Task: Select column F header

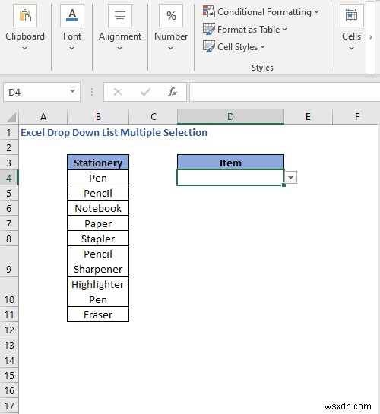Action: click(x=356, y=117)
